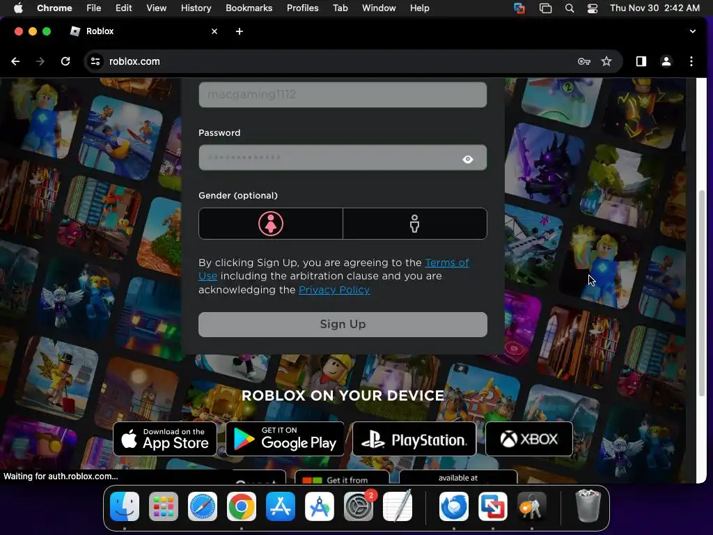The width and height of the screenshot is (713, 535).
Task: Open the Tab menu
Action: click(x=340, y=8)
